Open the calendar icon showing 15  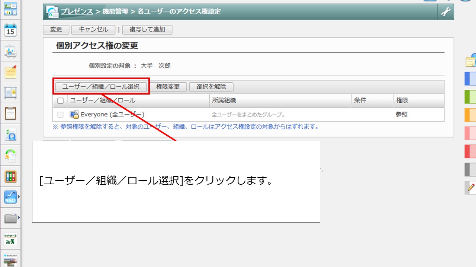click(10, 30)
